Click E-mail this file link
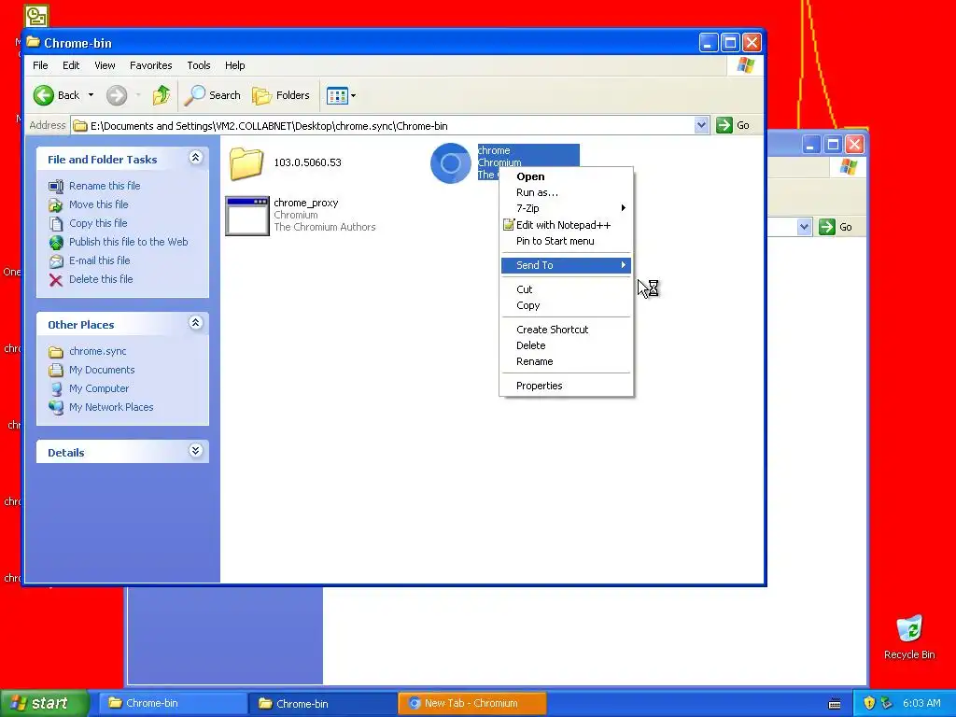Viewport: 956px width, 717px height. click(99, 260)
